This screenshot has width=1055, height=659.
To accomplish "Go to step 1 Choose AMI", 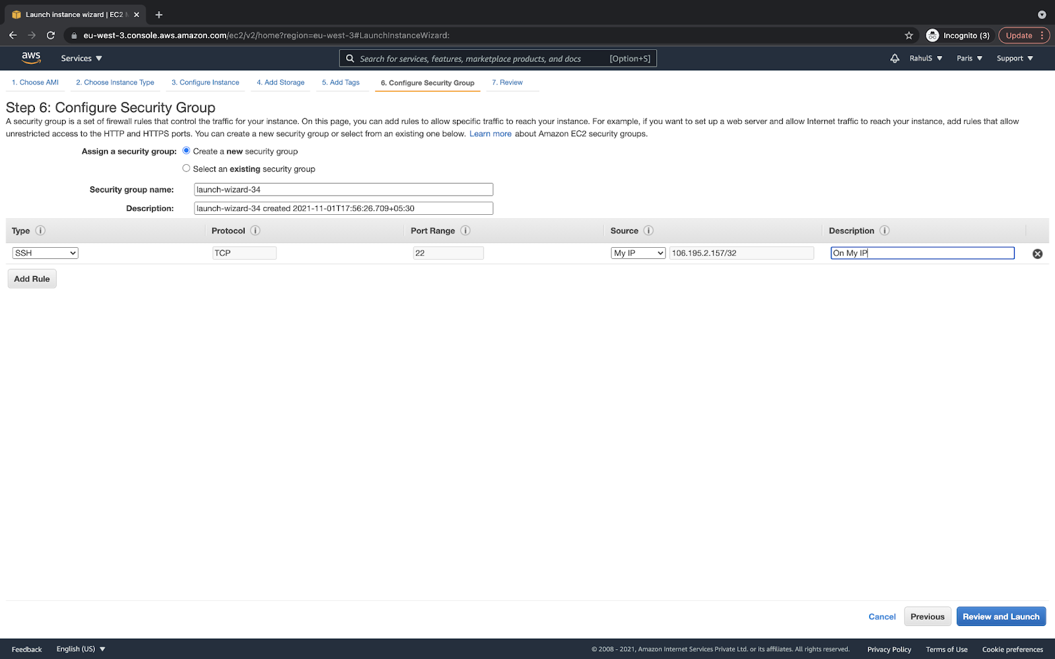I will click(36, 82).
